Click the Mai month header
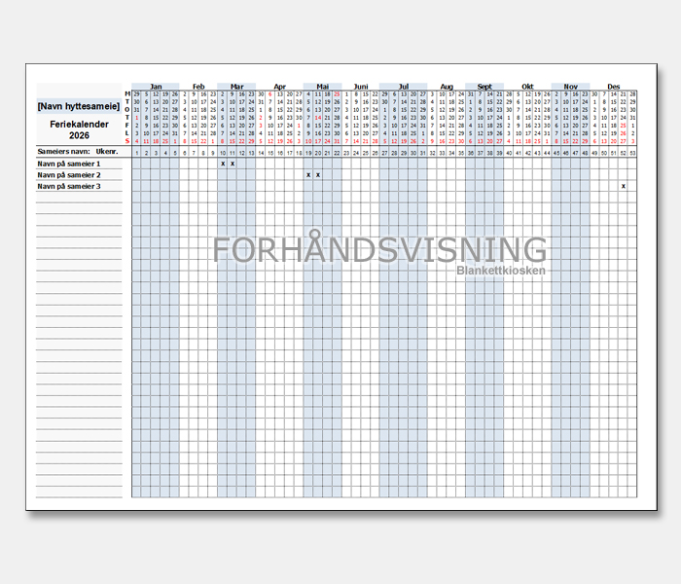The image size is (681, 584). (x=322, y=86)
